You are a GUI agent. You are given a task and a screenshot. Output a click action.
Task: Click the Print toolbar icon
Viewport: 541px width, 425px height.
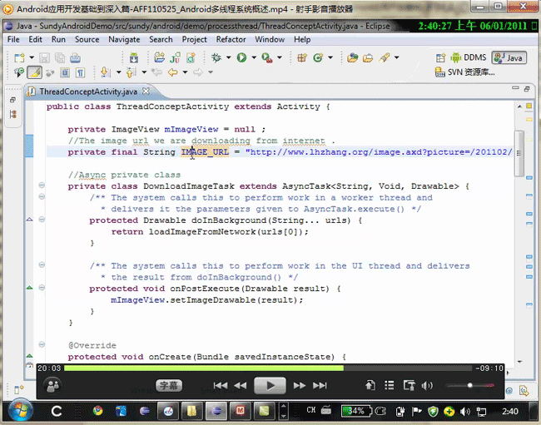click(75, 57)
